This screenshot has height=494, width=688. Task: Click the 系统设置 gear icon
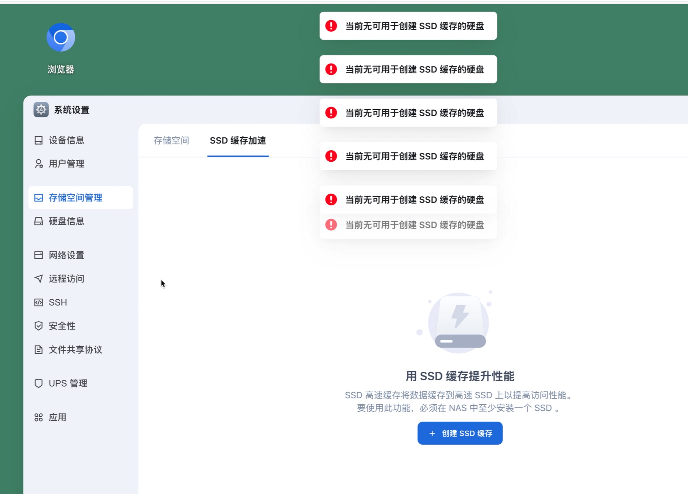pos(41,110)
